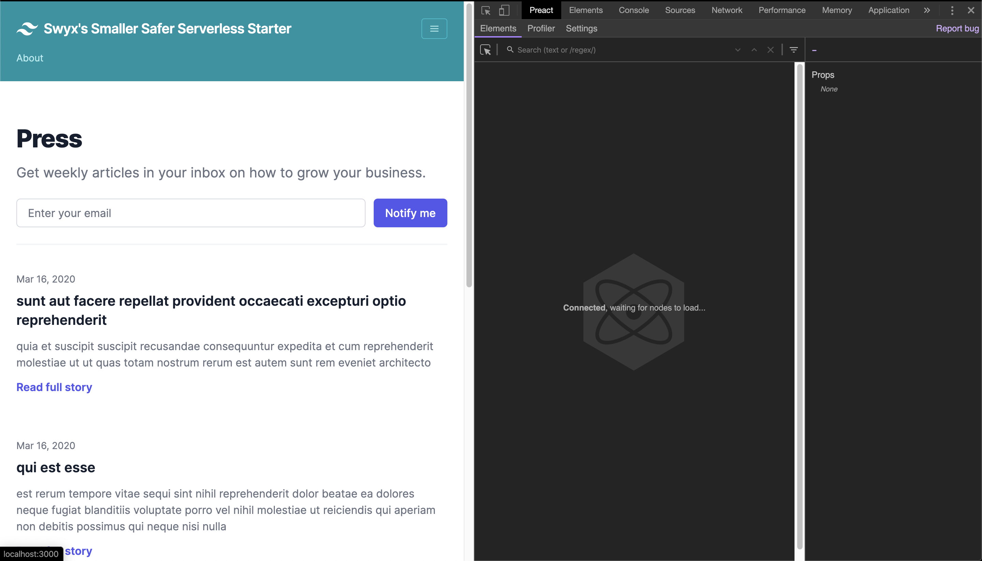The image size is (982, 561).
Task: Jump to previous search result with up chevron
Action: 753,50
